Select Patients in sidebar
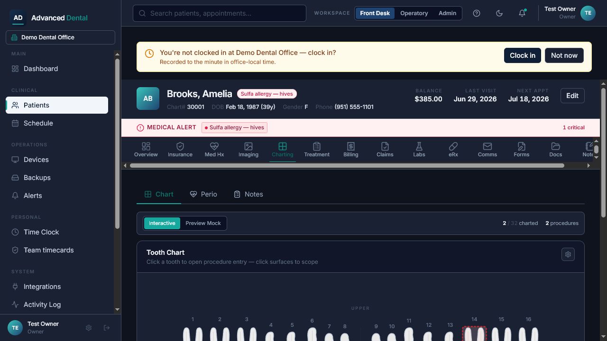 (x=57, y=105)
